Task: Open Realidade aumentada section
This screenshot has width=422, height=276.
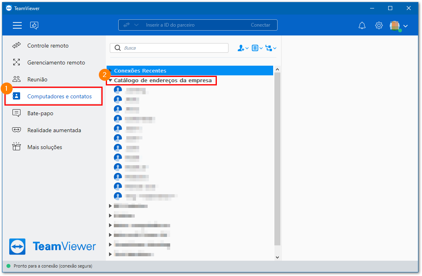Action: (x=54, y=130)
